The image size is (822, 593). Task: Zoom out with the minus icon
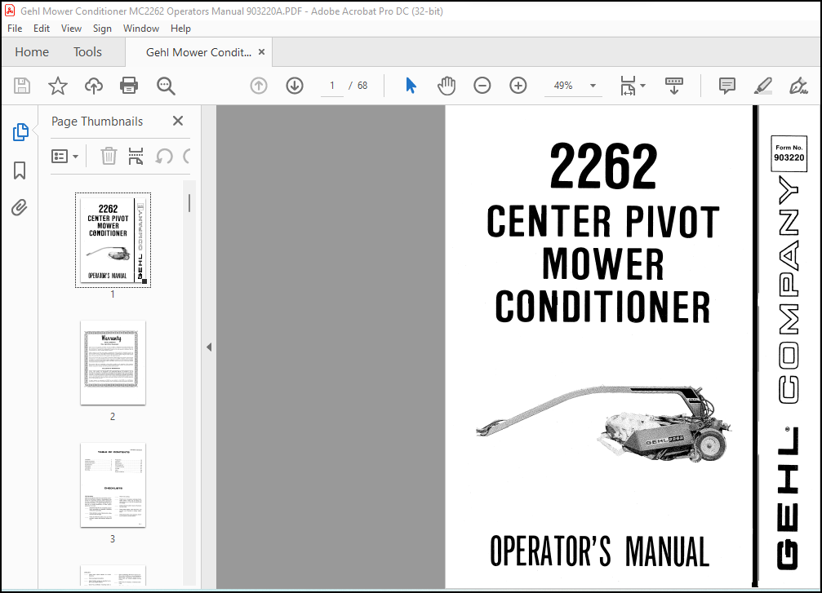pyautogui.click(x=482, y=86)
